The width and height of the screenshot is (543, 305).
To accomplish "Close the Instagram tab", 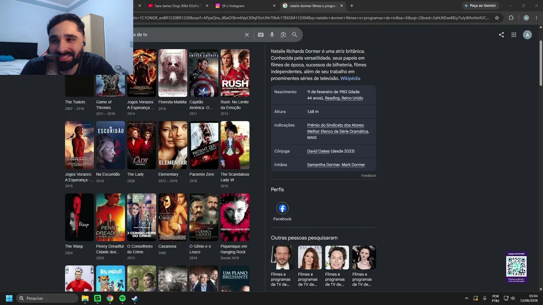I will click(274, 6).
